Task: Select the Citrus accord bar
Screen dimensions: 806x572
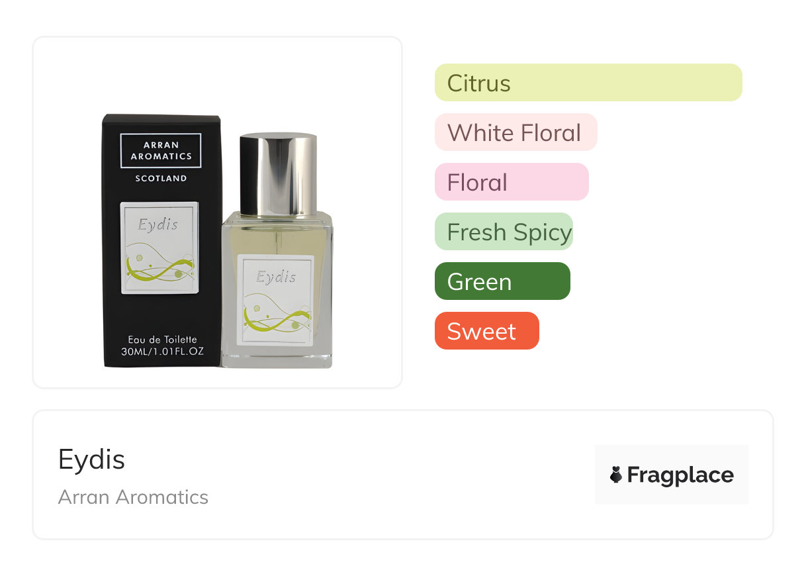Action: coord(588,83)
